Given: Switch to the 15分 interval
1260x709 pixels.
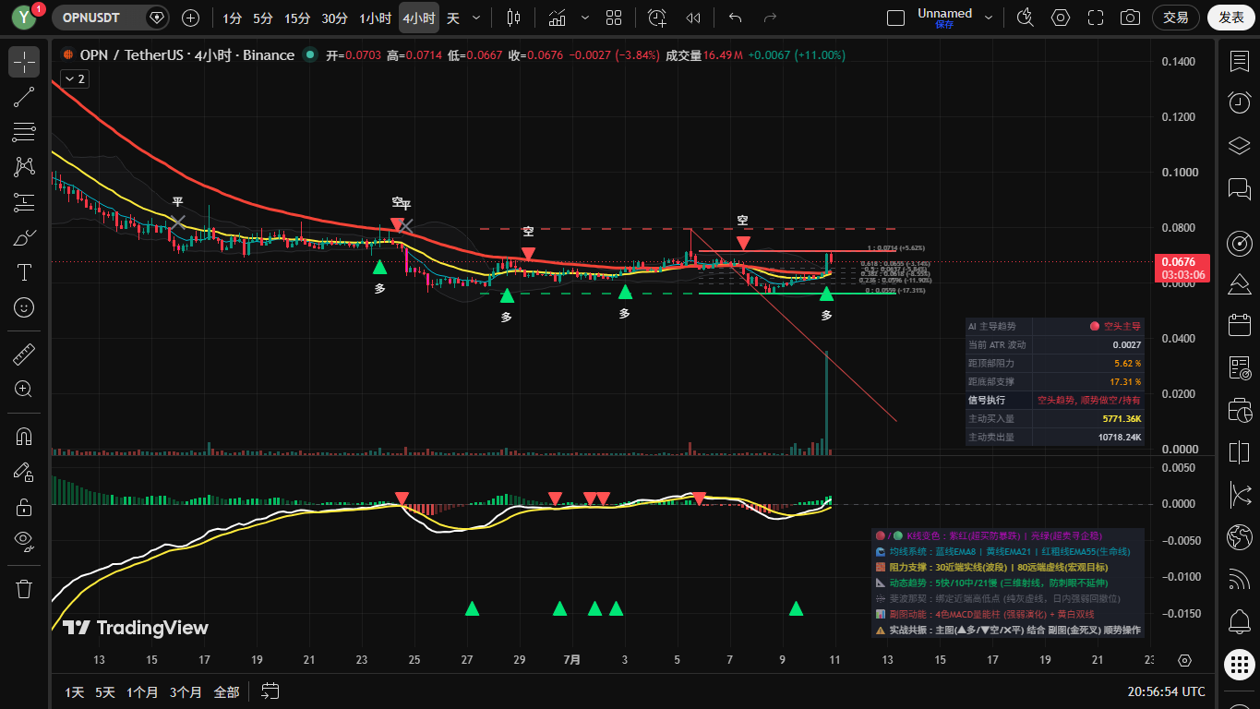Looking at the screenshot, I should coord(297,18).
